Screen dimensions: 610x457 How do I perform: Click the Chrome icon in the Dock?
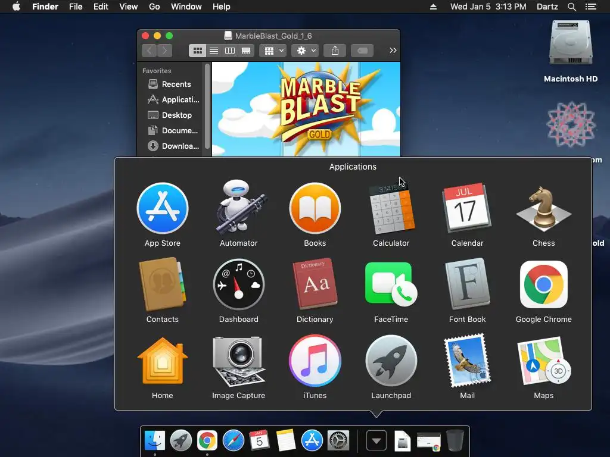pyautogui.click(x=207, y=440)
